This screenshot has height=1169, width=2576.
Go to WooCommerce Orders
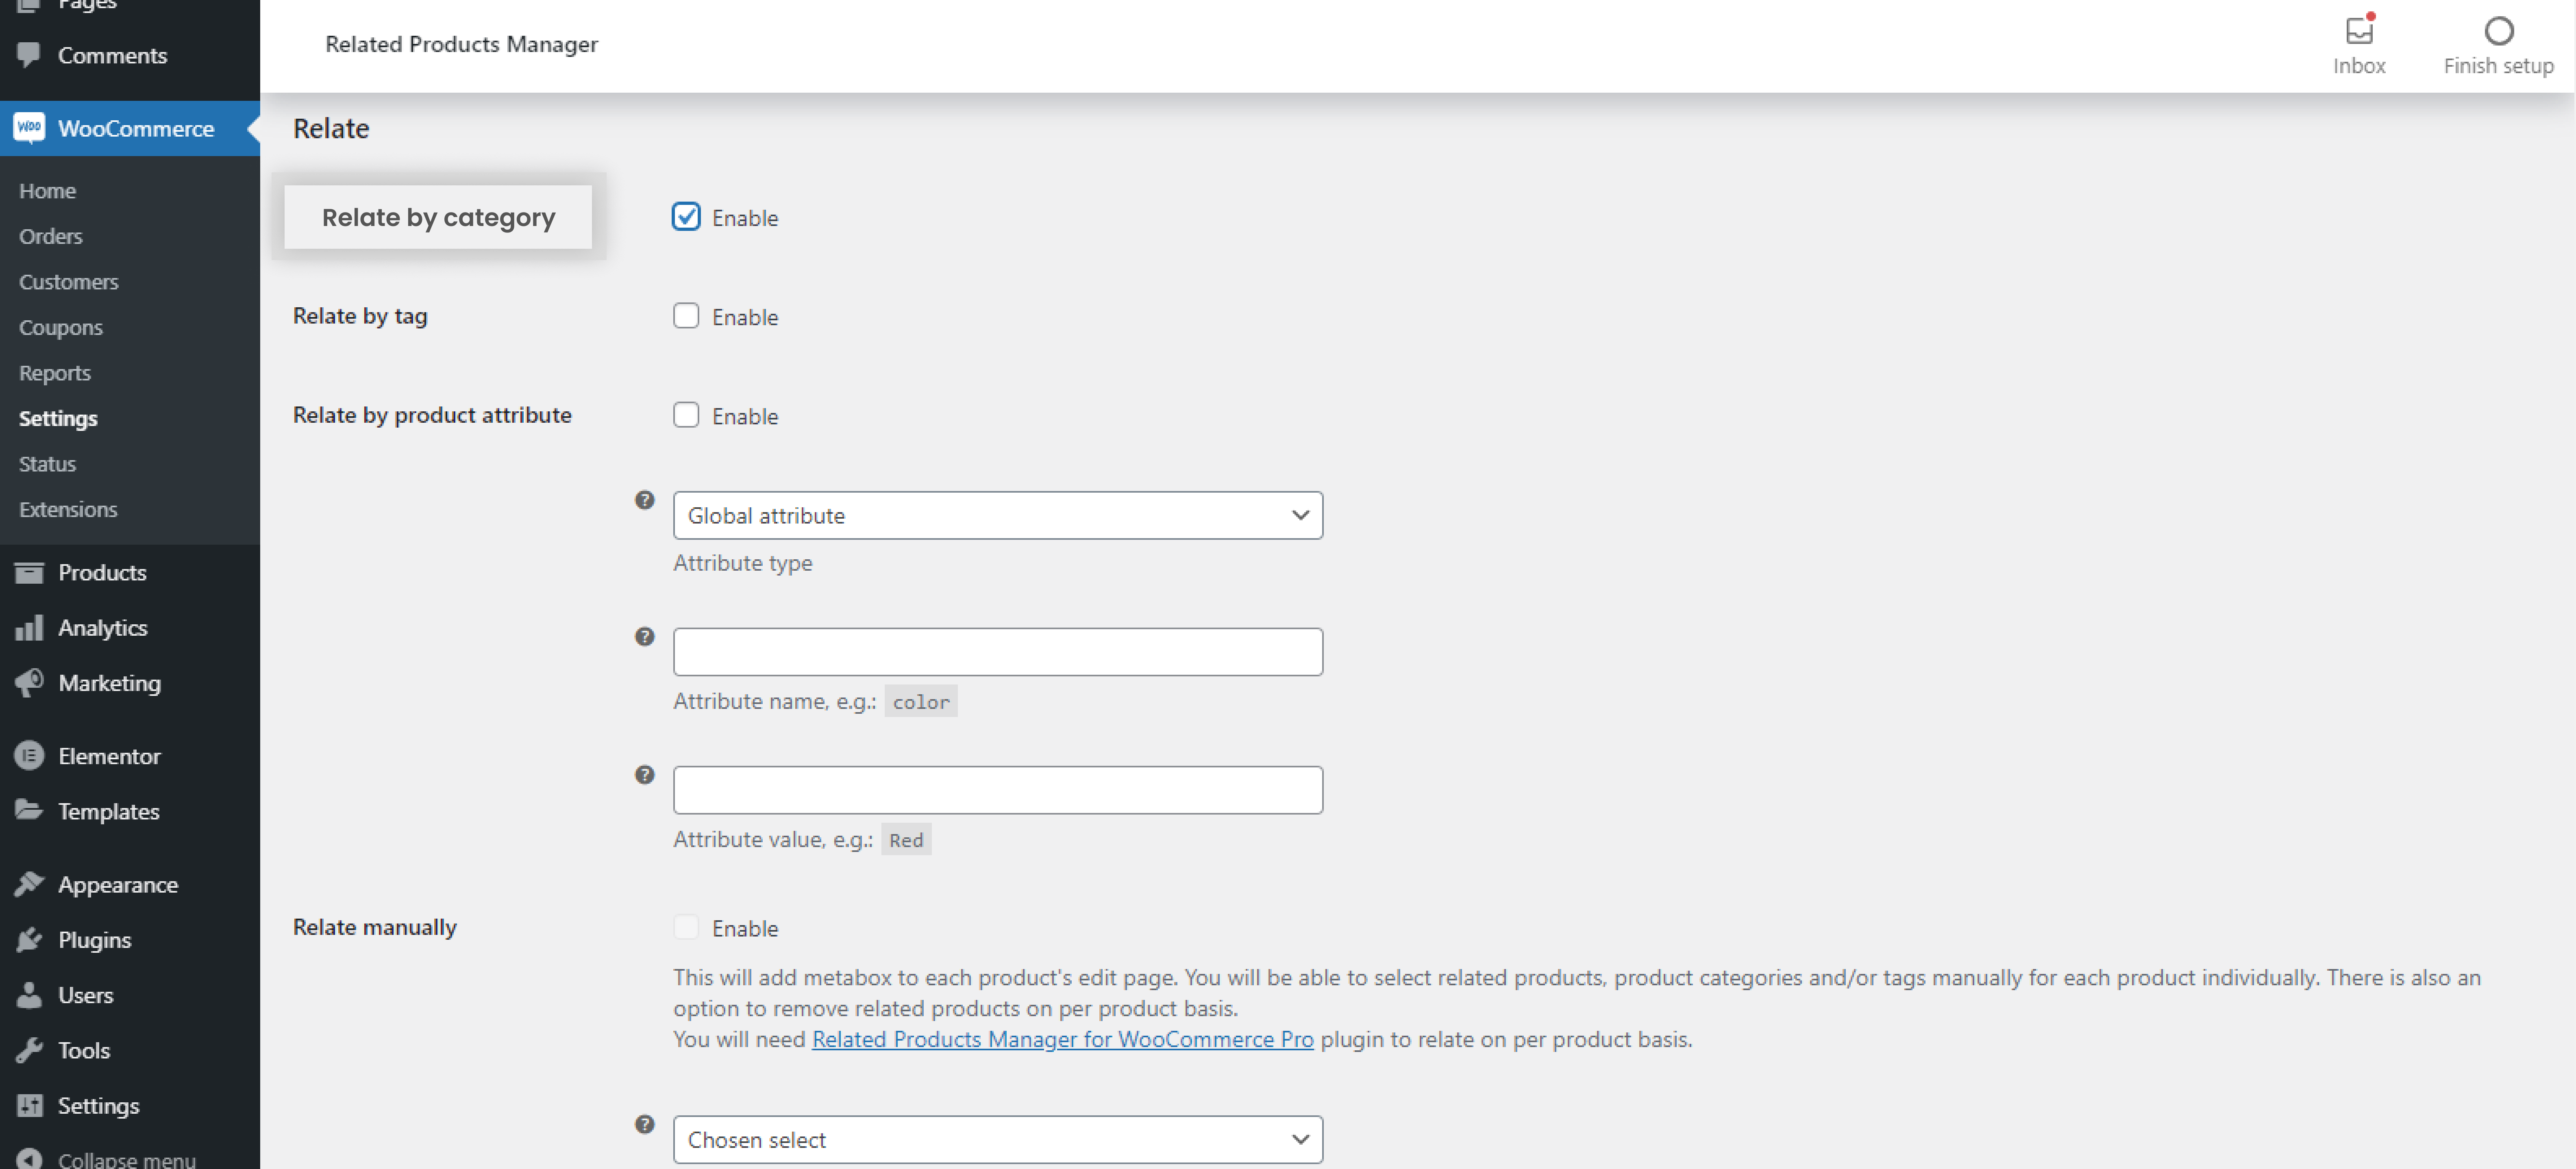click(50, 236)
